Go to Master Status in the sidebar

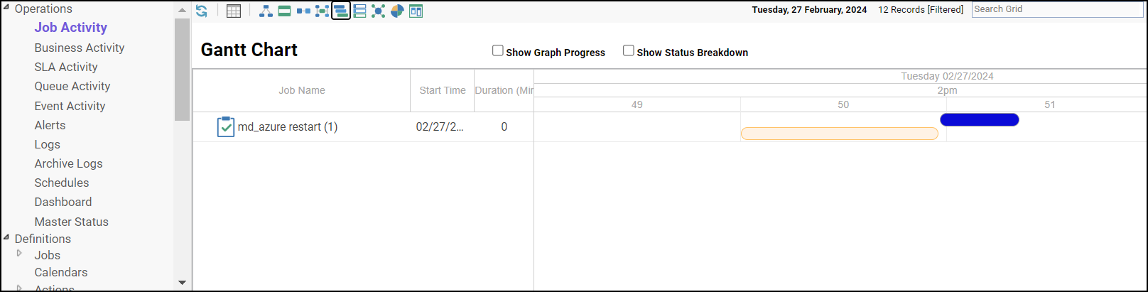pyautogui.click(x=72, y=222)
